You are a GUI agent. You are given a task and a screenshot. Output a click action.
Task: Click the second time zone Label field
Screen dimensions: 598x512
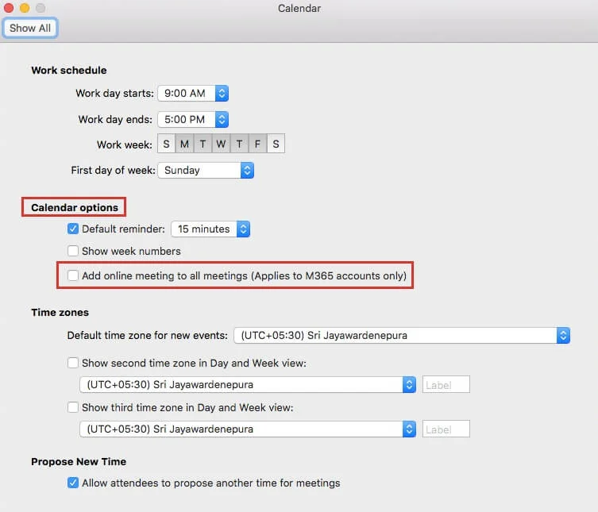[x=446, y=385]
